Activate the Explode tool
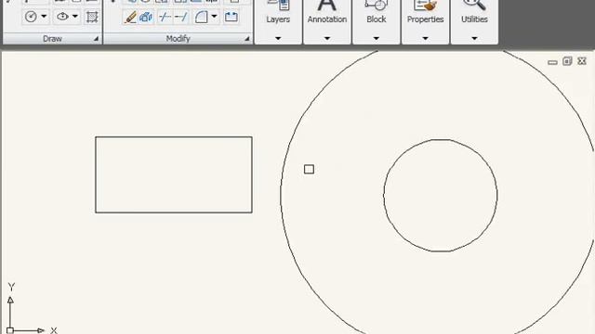This screenshot has height=334, width=595. click(x=146, y=17)
